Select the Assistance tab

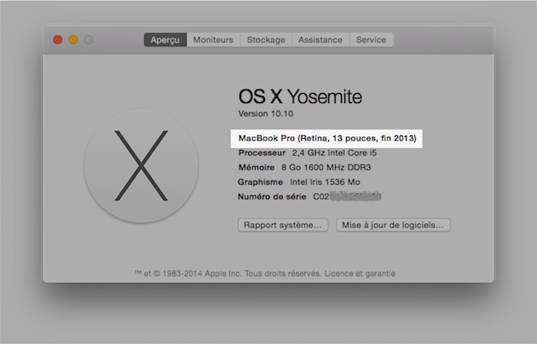pos(320,40)
